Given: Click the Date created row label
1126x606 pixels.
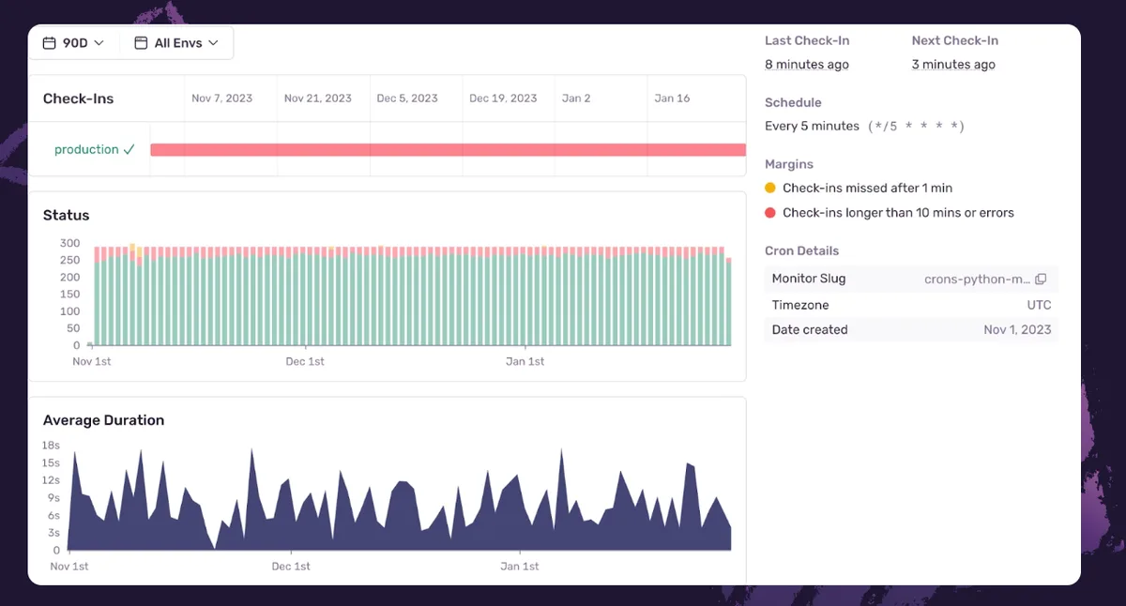Looking at the screenshot, I should 810,330.
